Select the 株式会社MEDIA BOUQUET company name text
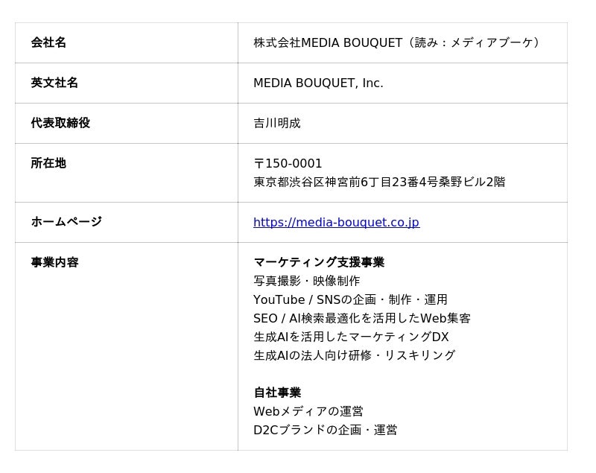The height and width of the screenshot is (473, 596). [328, 42]
